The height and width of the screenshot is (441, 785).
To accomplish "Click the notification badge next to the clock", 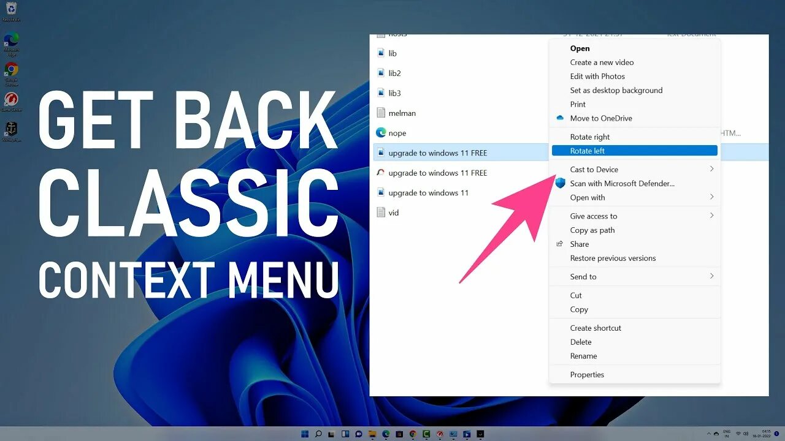I will coord(776,434).
